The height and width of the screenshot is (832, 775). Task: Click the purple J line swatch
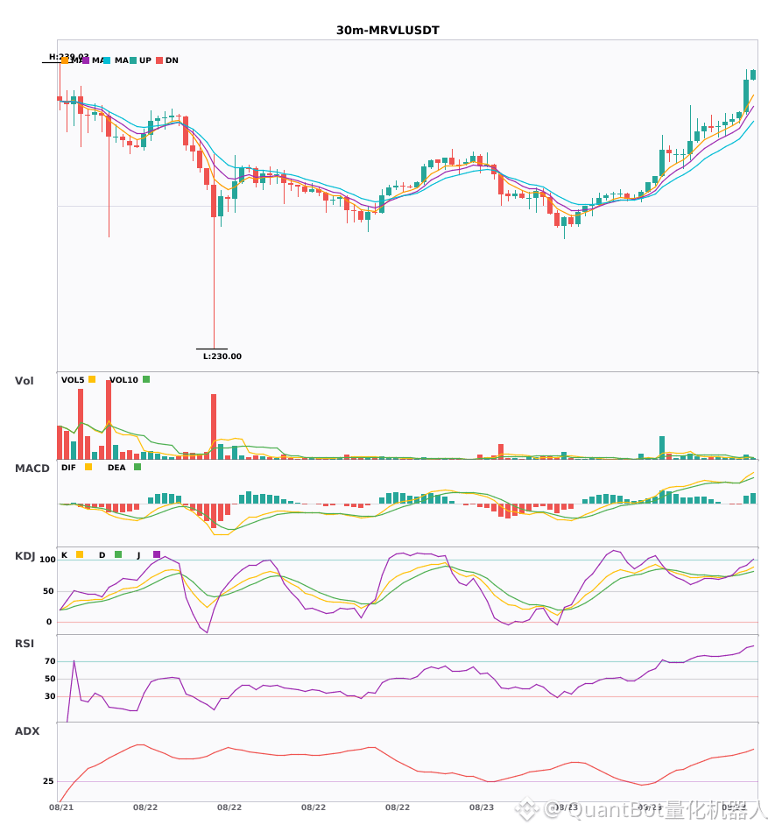tap(157, 554)
